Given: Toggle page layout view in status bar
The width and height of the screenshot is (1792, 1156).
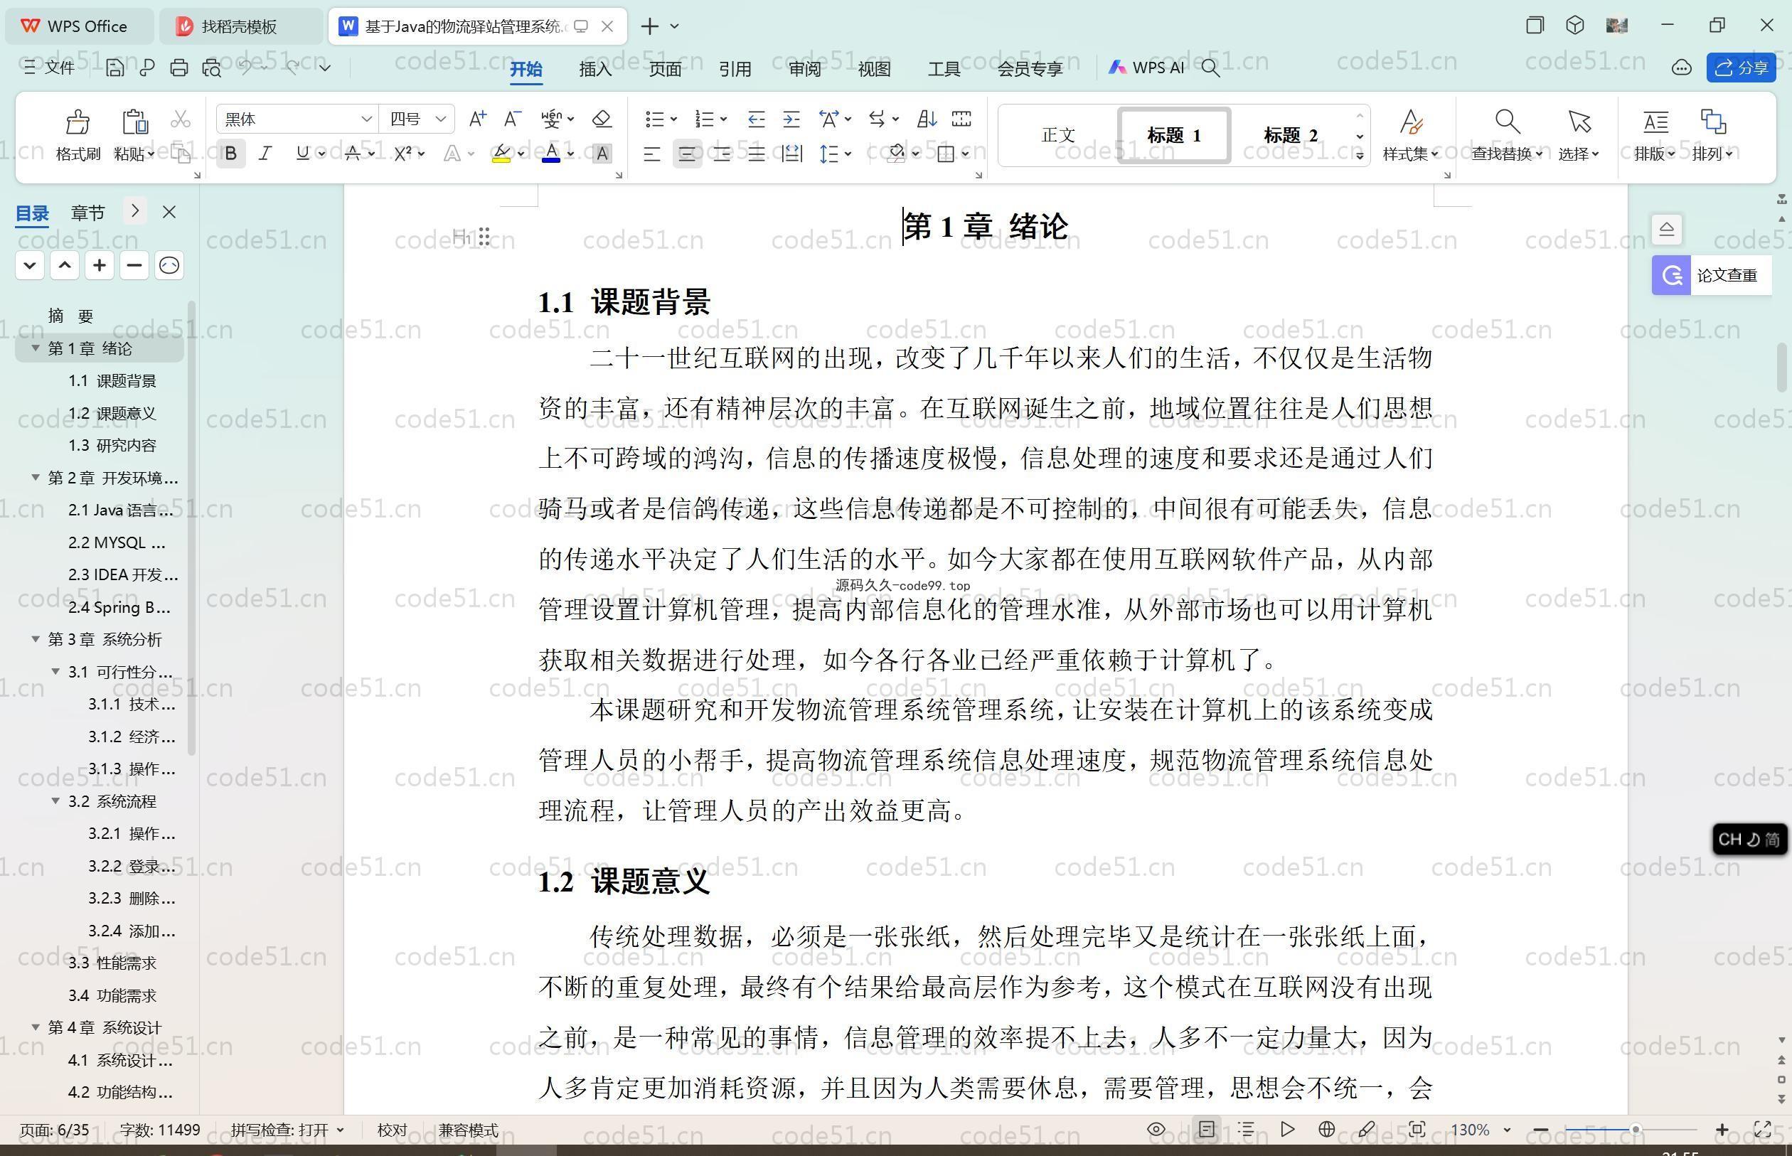Looking at the screenshot, I should click(x=1207, y=1129).
